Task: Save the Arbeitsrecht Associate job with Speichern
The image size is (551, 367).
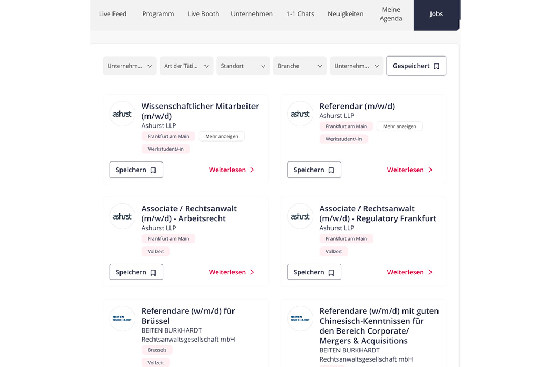Action: point(136,272)
